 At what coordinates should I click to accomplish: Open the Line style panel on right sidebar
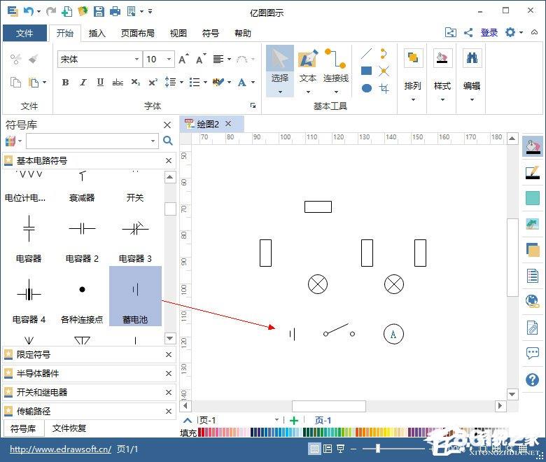533,173
